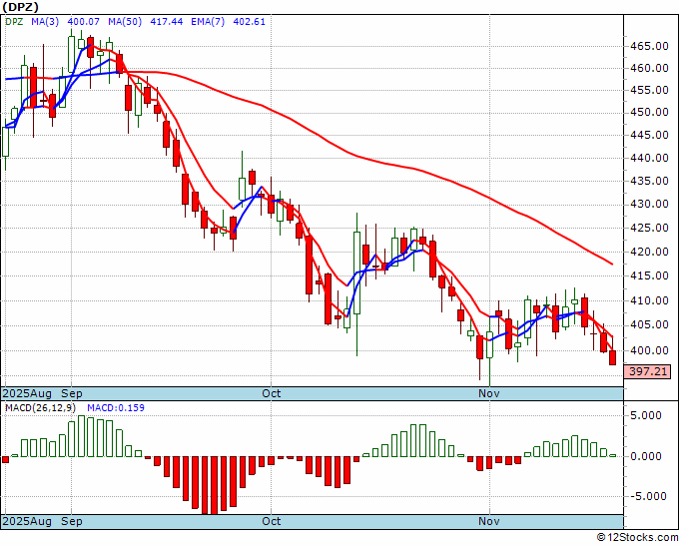The height and width of the screenshot is (545, 679).
Task: Click the MACD(26,12,9) indicator label
Action: (x=40, y=408)
